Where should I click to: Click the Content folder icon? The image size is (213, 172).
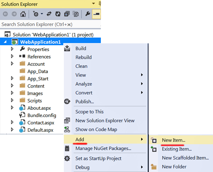coord(22,85)
